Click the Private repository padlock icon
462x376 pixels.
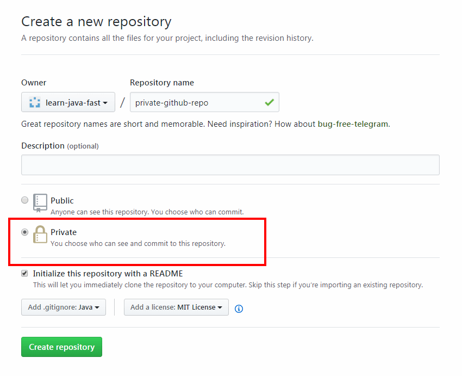click(40, 235)
